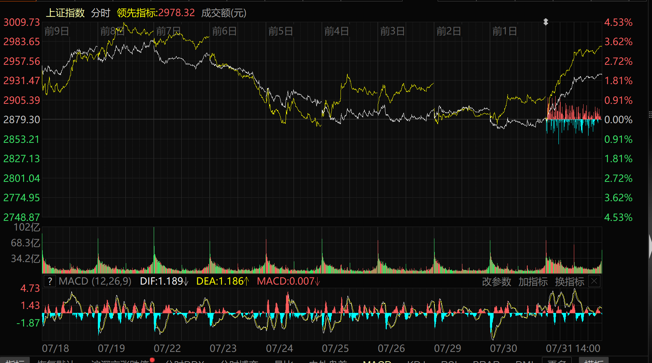Click the 上证指数 title
This screenshot has width=652, height=363.
[65, 13]
